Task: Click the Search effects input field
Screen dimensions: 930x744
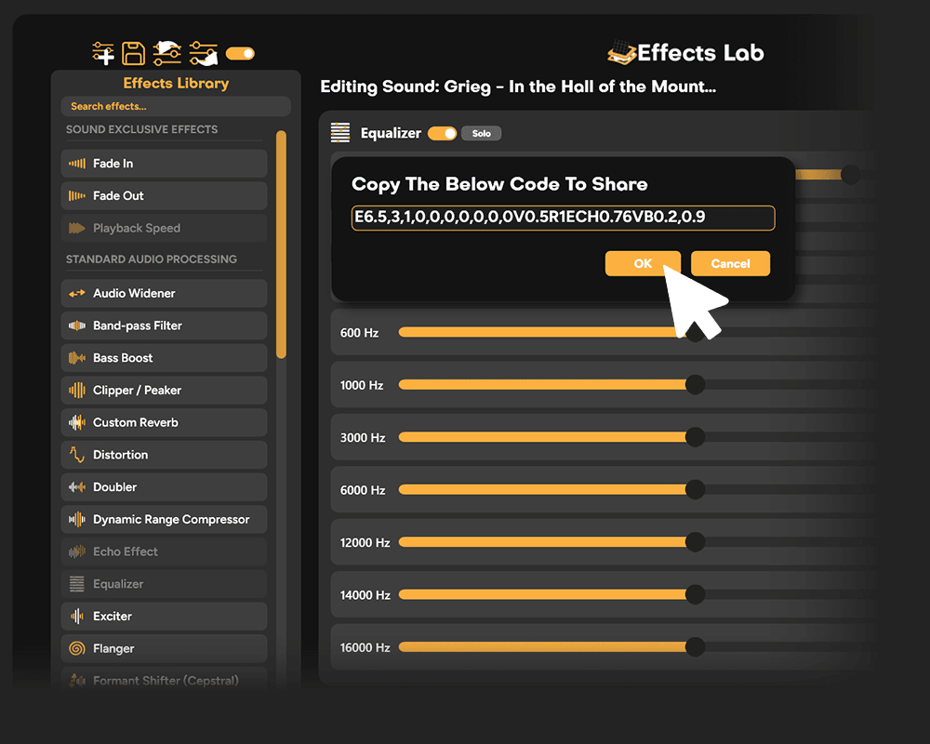Action: point(176,106)
